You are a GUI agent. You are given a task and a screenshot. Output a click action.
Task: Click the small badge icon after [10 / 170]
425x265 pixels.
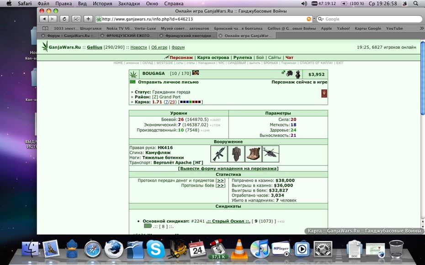(x=196, y=73)
